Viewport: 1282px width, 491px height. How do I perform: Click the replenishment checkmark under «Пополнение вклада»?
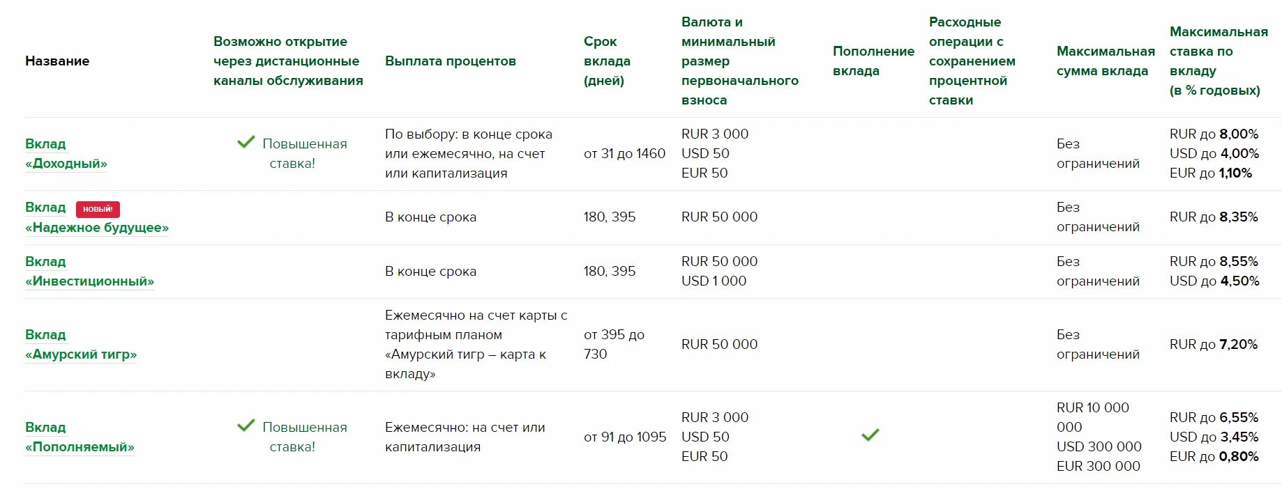tap(870, 435)
